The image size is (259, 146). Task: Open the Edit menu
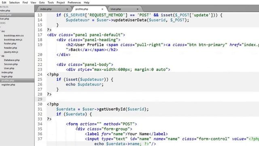click(x=4, y=2)
